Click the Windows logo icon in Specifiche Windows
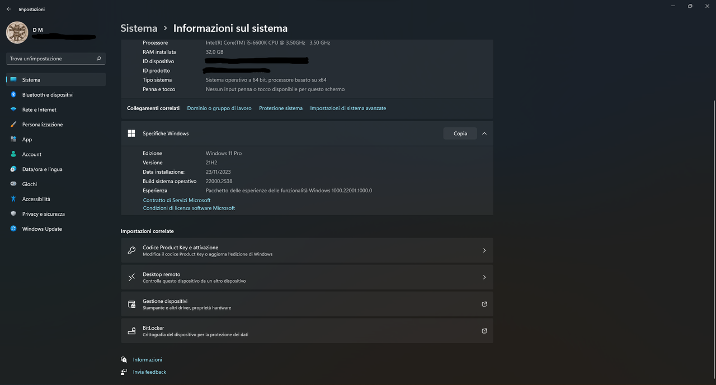 pos(131,134)
